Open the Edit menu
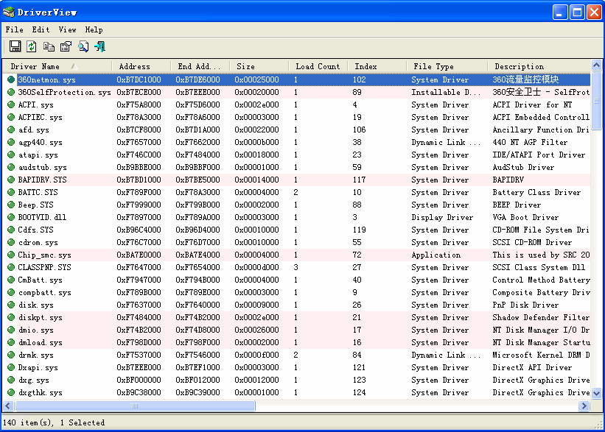The width and height of the screenshot is (605, 432). [41, 29]
